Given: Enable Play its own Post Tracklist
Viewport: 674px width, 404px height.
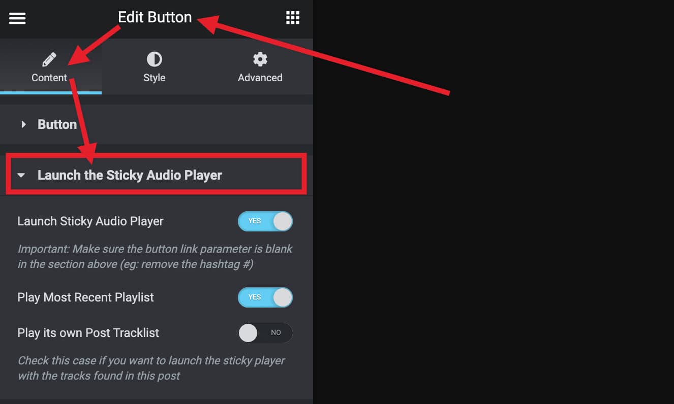Looking at the screenshot, I should (265, 333).
